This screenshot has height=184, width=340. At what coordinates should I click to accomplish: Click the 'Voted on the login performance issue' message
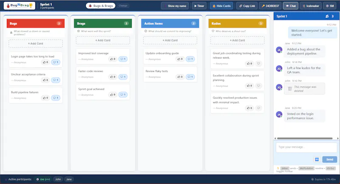(304, 116)
